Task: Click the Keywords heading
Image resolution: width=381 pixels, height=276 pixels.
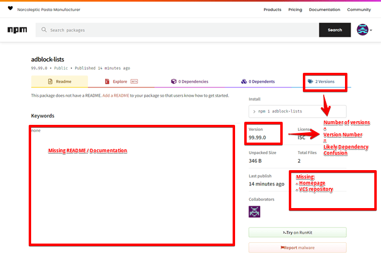Action: pos(43,116)
